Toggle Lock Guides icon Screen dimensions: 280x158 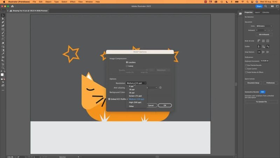point(264,47)
